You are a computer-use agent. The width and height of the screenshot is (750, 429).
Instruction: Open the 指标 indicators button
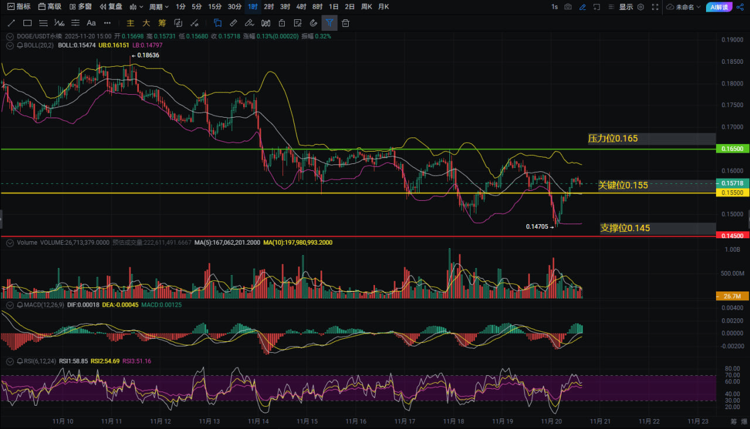coord(19,7)
